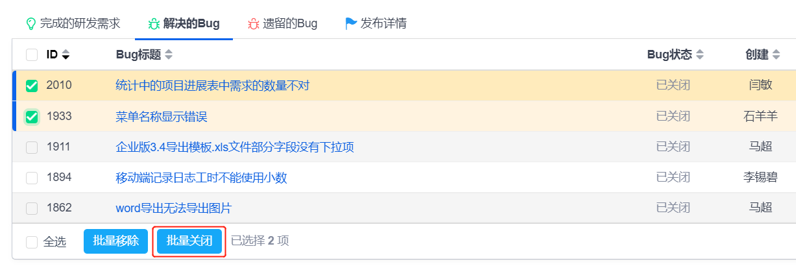This screenshot has height=266, width=796.
Task: Sort by Bug标题 column arrow icon
Action: pyautogui.click(x=169, y=55)
